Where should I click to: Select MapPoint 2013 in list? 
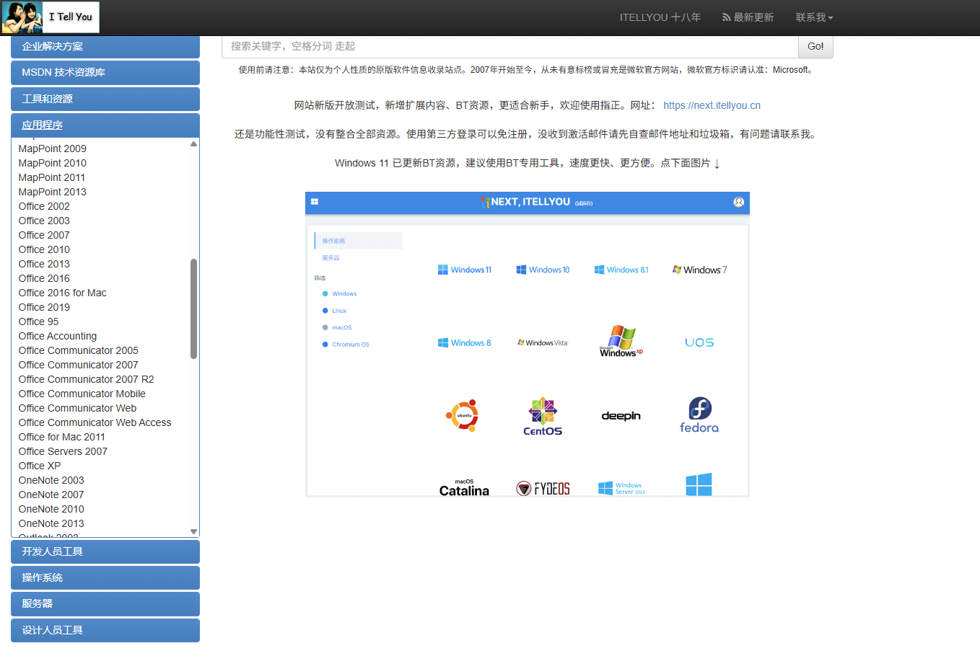click(x=52, y=192)
